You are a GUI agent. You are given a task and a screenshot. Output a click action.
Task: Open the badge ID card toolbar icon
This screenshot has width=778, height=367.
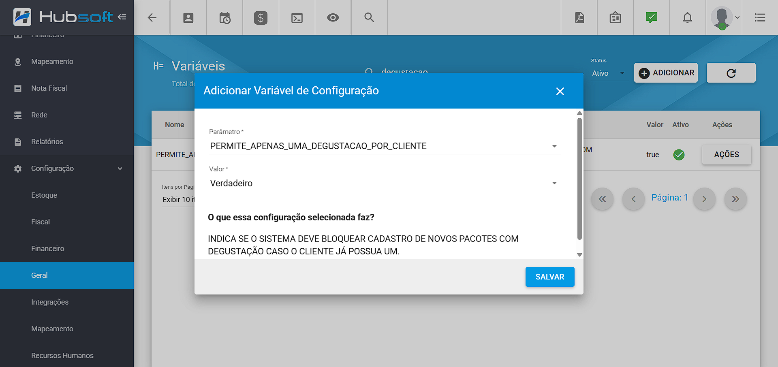click(x=615, y=17)
